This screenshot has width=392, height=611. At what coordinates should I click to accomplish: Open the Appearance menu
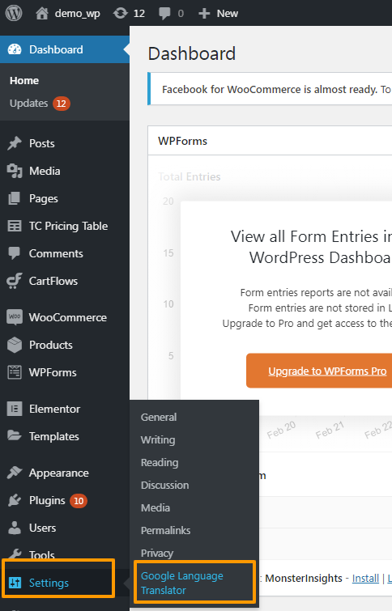point(59,473)
